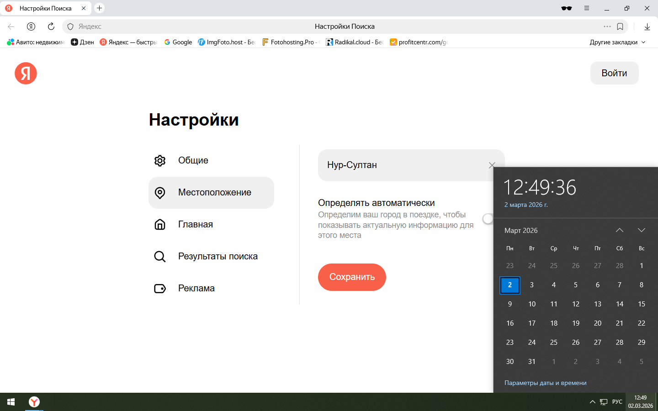Reload the page with the refresh icon
The image size is (658, 411).
(x=51, y=26)
